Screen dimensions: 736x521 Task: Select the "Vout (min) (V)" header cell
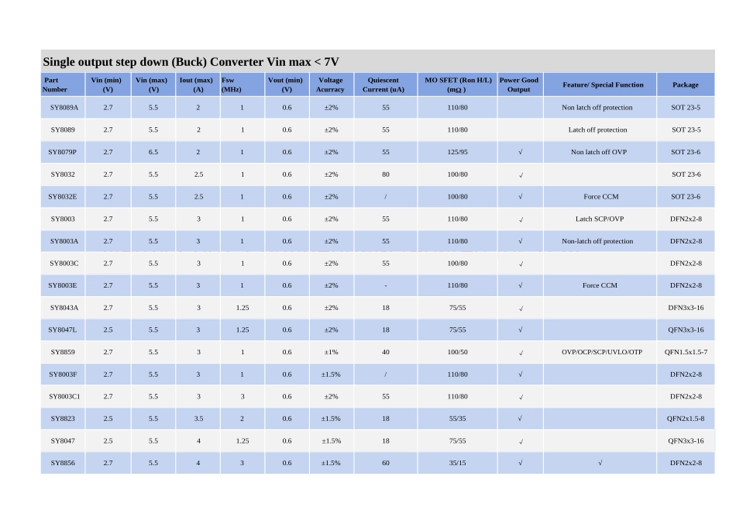tap(287, 85)
